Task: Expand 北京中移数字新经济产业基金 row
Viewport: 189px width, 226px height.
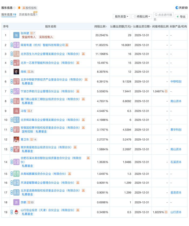Action: pyautogui.click(x=12, y=82)
